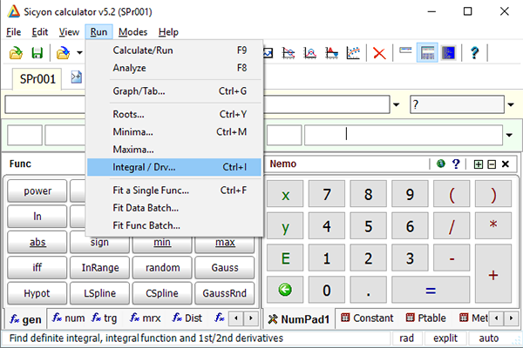Open the Edit menu
Image resolution: width=523 pixels, height=348 pixels.
(40, 32)
